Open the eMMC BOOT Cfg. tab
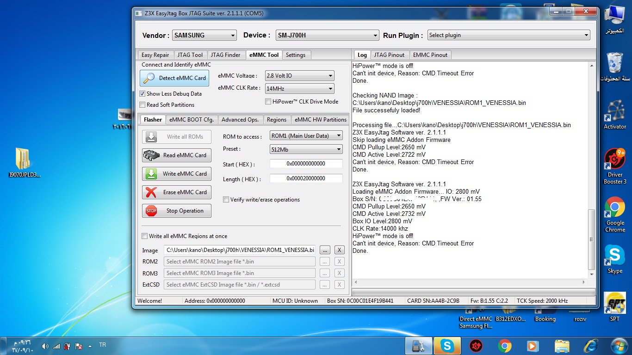Viewport: 632px width, 355px height. coord(192,120)
